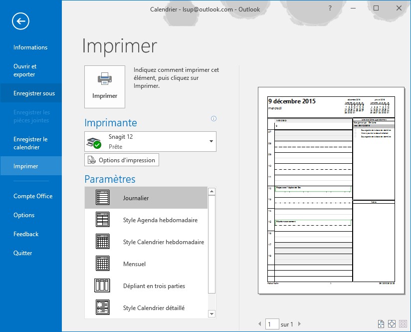This screenshot has width=411, height=332.
Task: Go to next preview page arrow
Action: point(300,325)
